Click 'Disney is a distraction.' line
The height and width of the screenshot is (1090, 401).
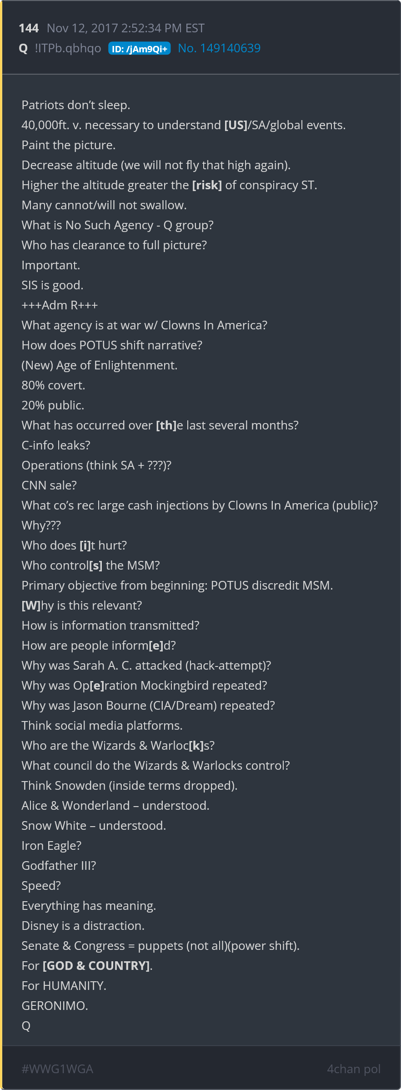click(x=83, y=926)
